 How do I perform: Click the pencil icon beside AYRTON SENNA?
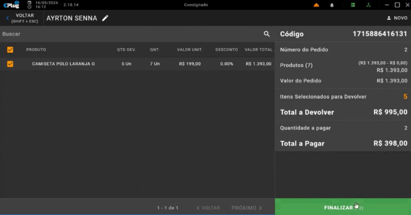point(105,18)
